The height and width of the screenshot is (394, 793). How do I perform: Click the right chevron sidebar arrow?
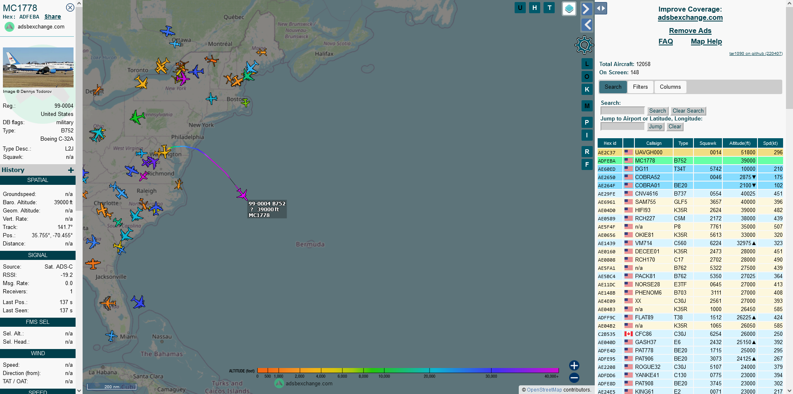pos(586,9)
